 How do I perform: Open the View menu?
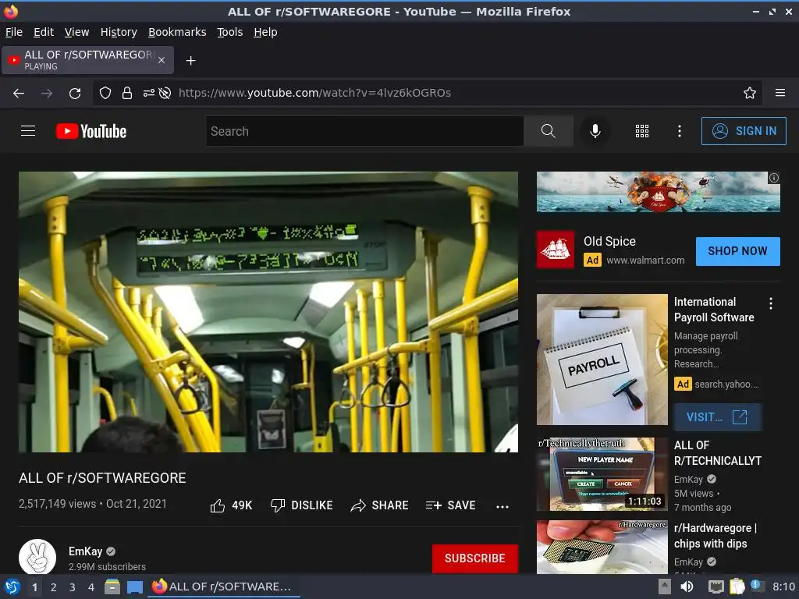pos(76,32)
